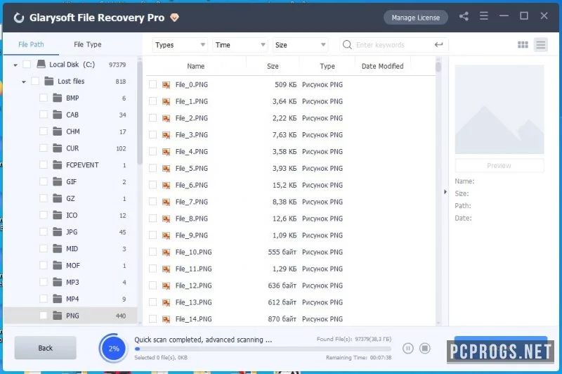Click the File_12.PNG image icon
This screenshot has height=374, width=562.
(166, 286)
